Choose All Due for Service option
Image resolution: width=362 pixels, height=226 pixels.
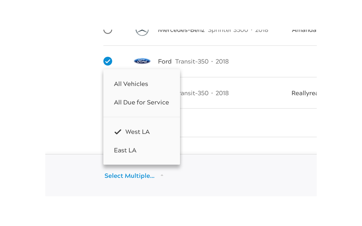click(141, 102)
